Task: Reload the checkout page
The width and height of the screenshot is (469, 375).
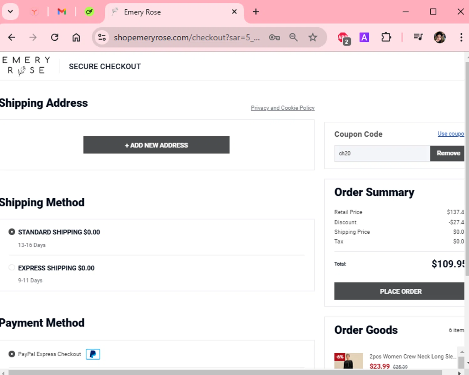Action: 55,38
